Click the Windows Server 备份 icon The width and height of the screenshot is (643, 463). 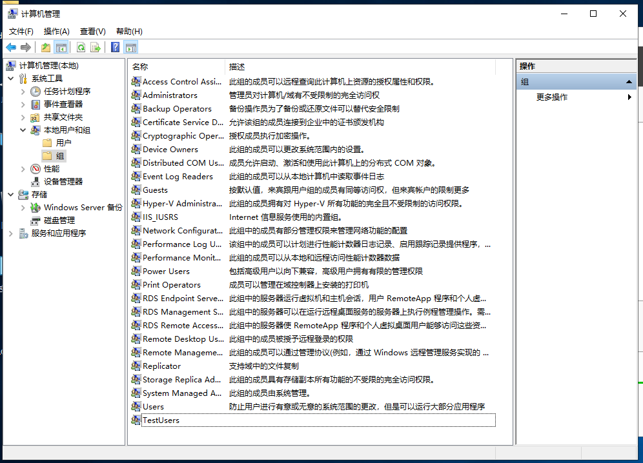pos(36,208)
